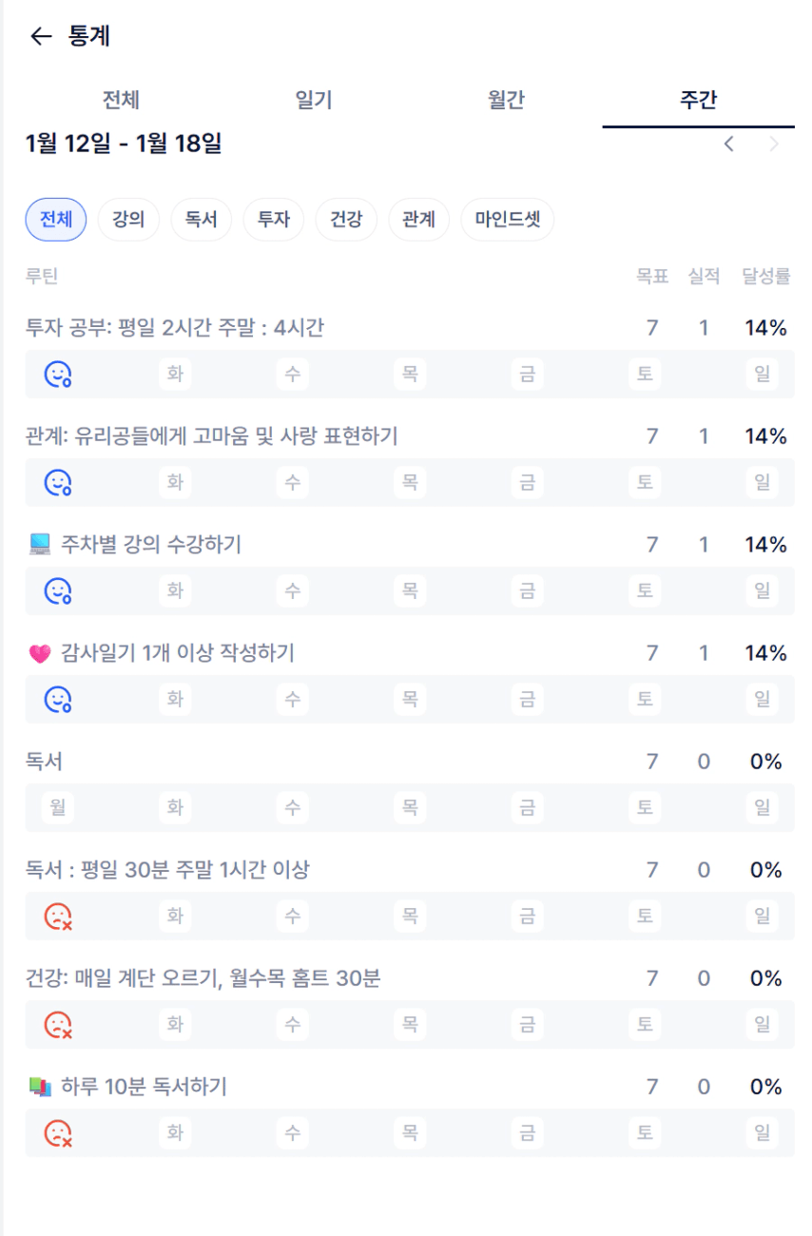Open the 월간 tab

[x=506, y=100]
